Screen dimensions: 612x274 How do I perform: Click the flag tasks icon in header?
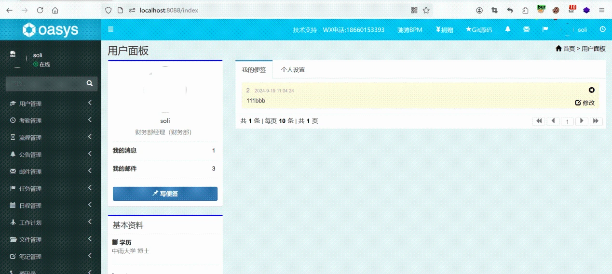point(545,29)
